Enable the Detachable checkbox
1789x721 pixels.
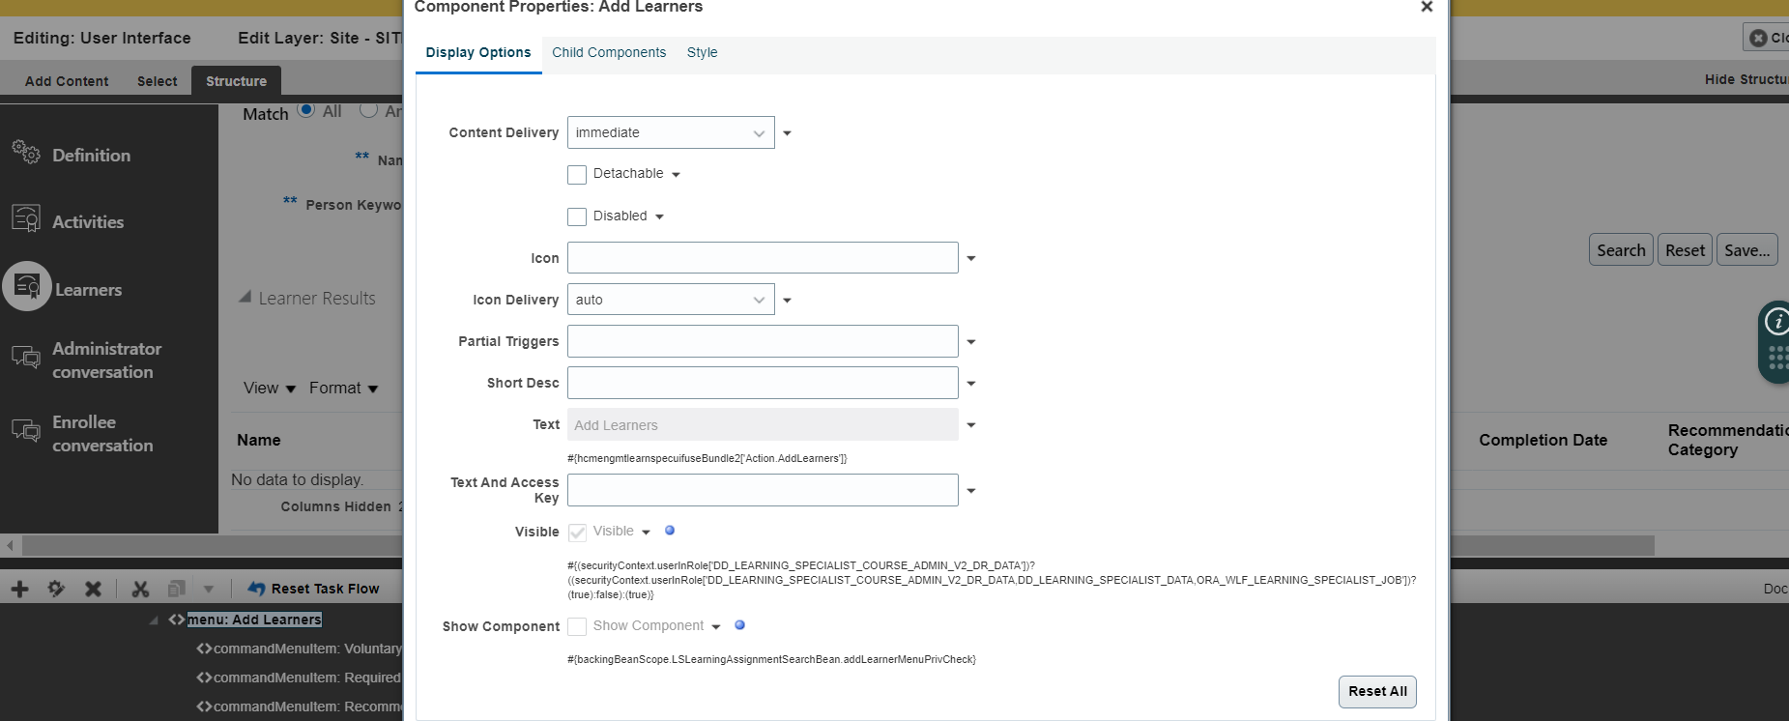[x=577, y=175]
